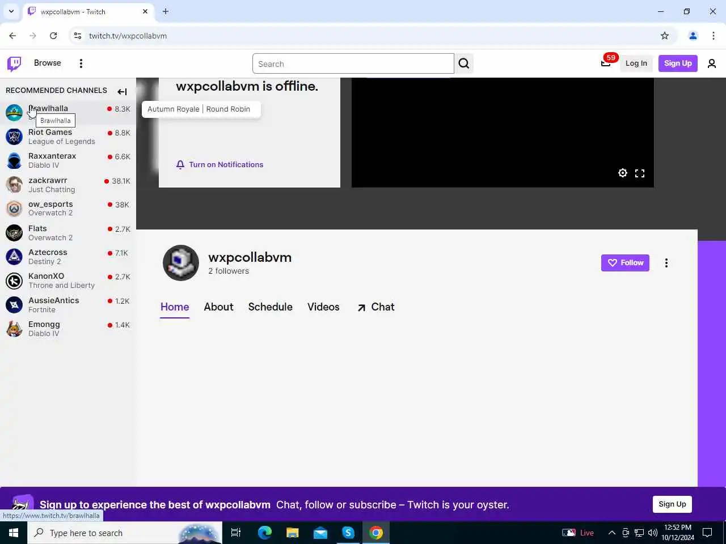Open the Schedule tab
Image resolution: width=726 pixels, height=544 pixels.
click(270, 307)
